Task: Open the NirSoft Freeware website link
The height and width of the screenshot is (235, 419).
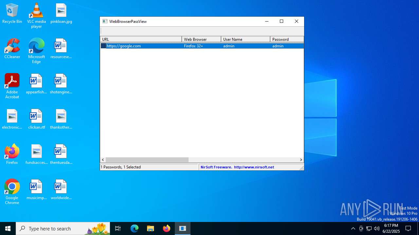Action: (237, 167)
